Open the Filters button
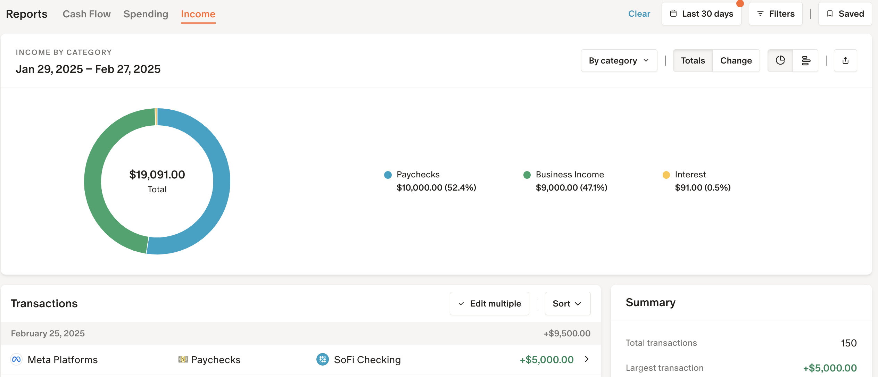This screenshot has height=377, width=878. (775, 14)
